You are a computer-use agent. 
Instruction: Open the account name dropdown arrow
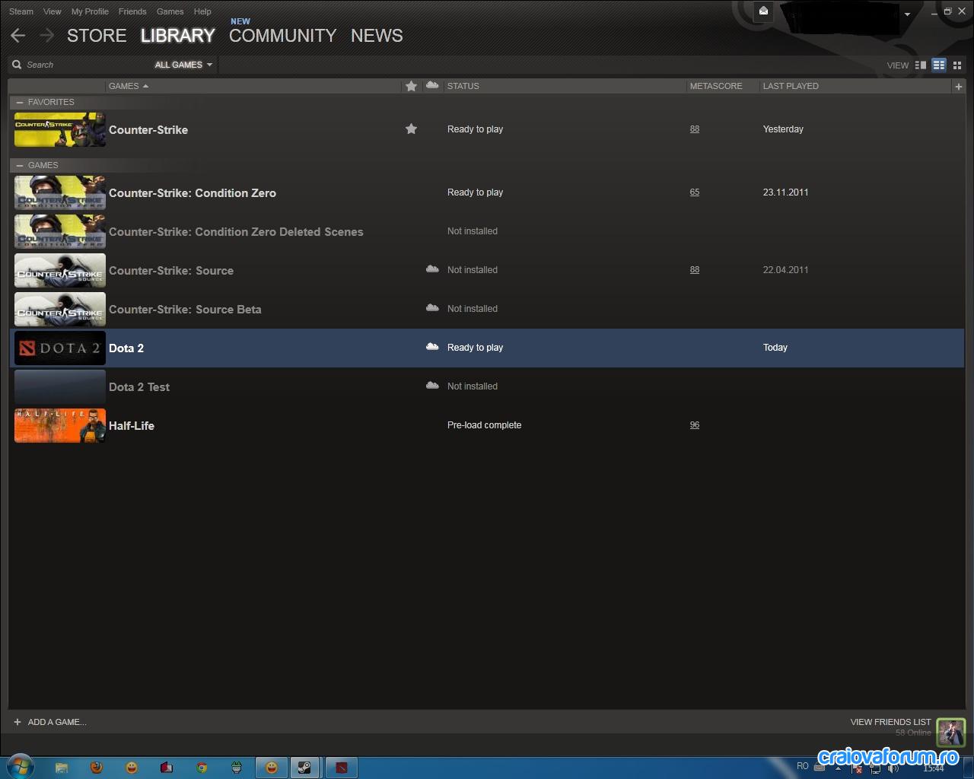pyautogui.click(x=907, y=14)
